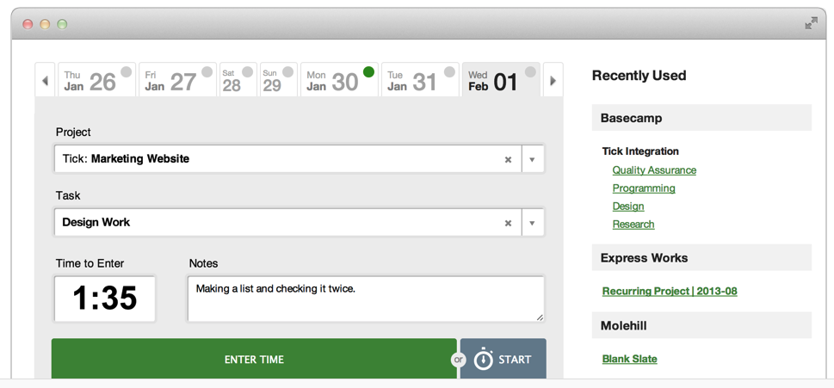Click the gray status dot on Thu Jan 26
Viewport: 834px width, 388px height.
tap(127, 72)
